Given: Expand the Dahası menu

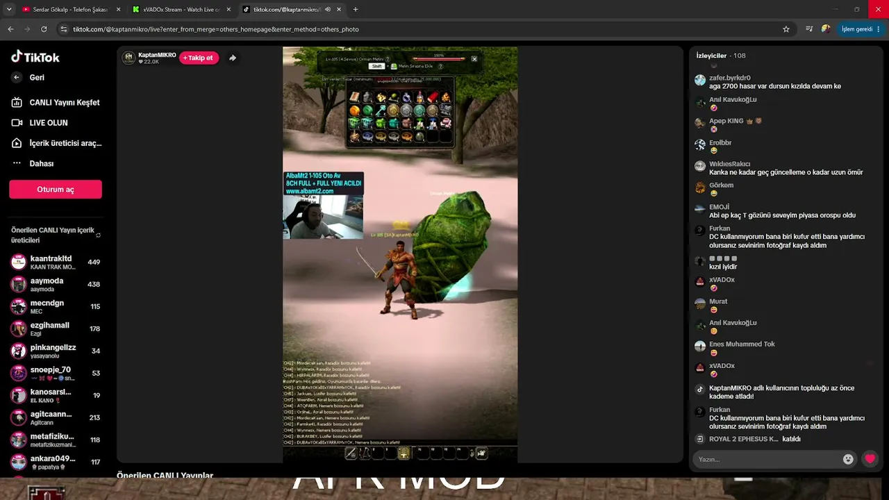Looking at the screenshot, I should pyautogui.click(x=33, y=163).
